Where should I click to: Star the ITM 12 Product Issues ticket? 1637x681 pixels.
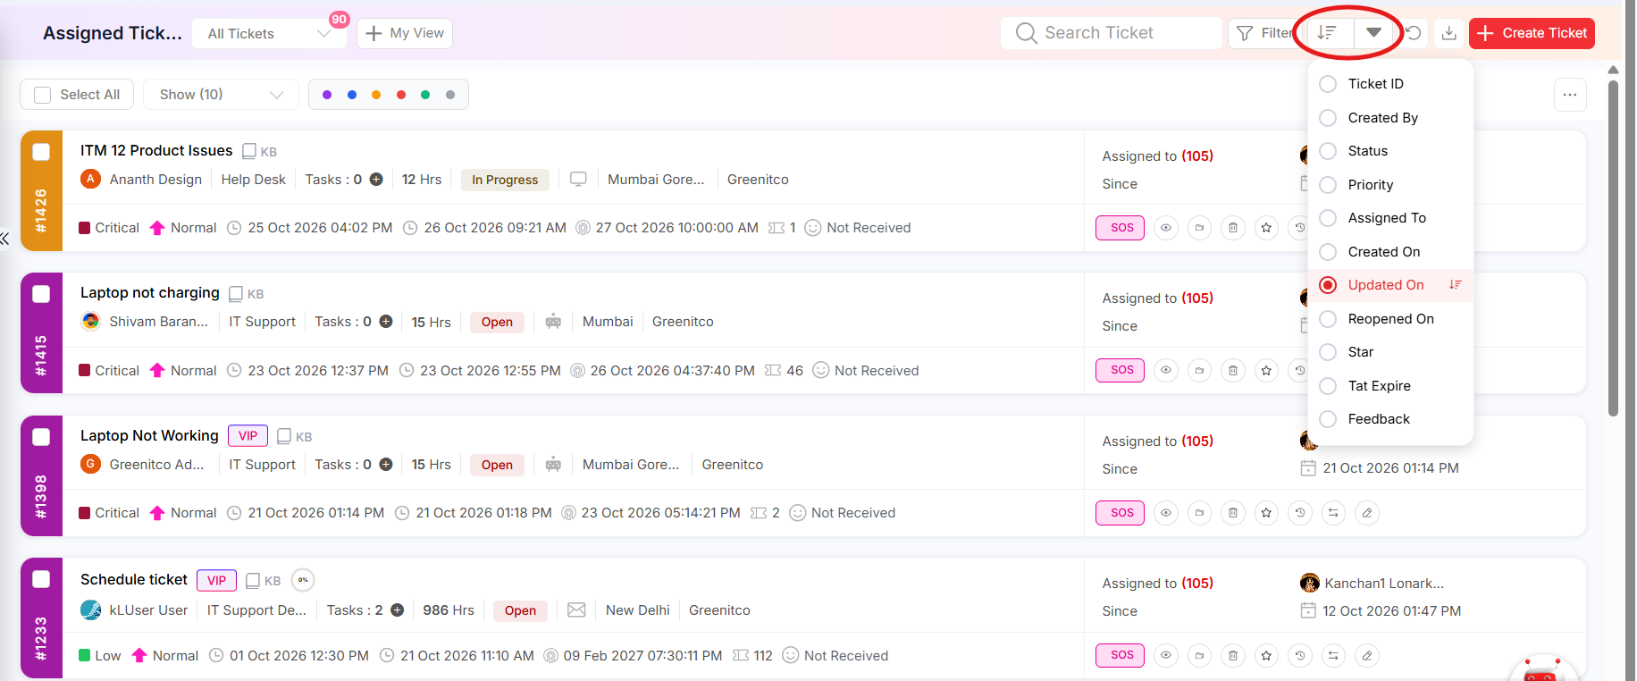click(1266, 228)
